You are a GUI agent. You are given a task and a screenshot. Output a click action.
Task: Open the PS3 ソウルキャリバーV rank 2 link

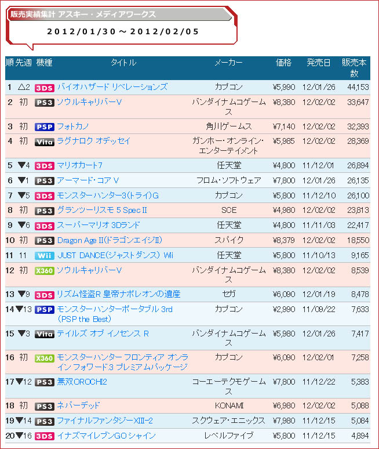[89, 102]
